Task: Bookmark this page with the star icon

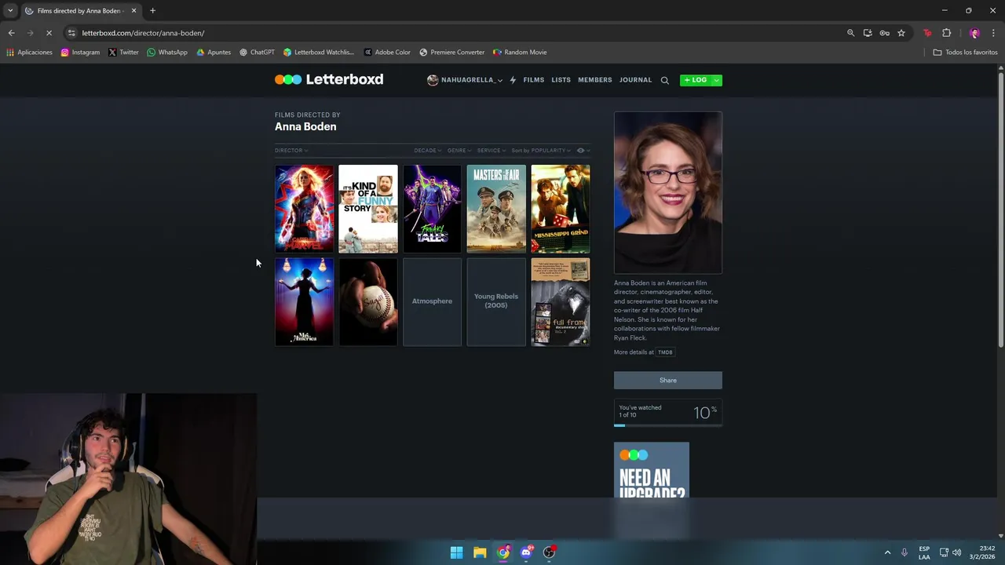Action: click(x=901, y=33)
